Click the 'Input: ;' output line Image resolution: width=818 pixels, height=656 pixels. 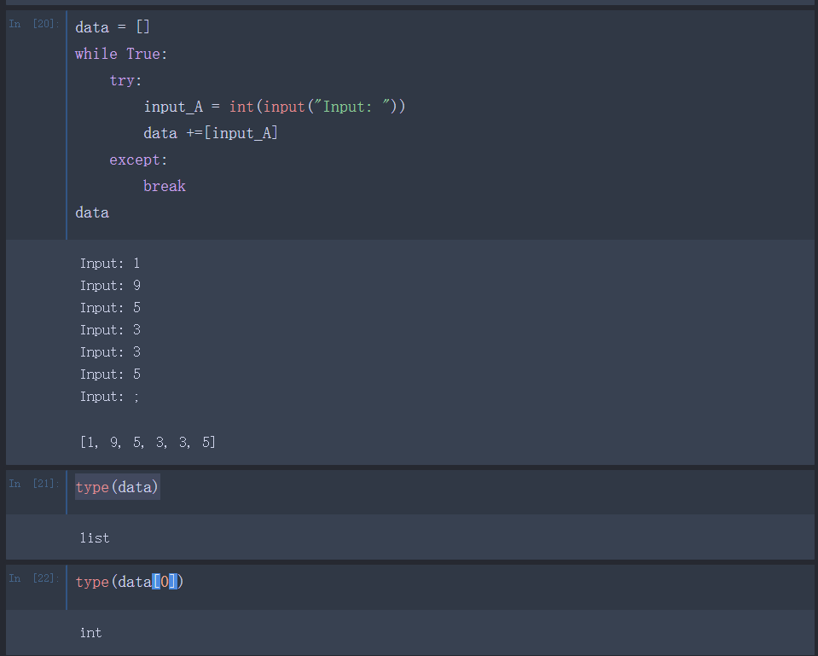[109, 397]
